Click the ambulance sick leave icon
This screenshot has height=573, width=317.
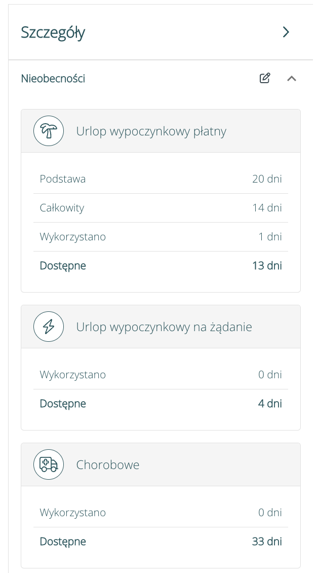click(x=49, y=464)
